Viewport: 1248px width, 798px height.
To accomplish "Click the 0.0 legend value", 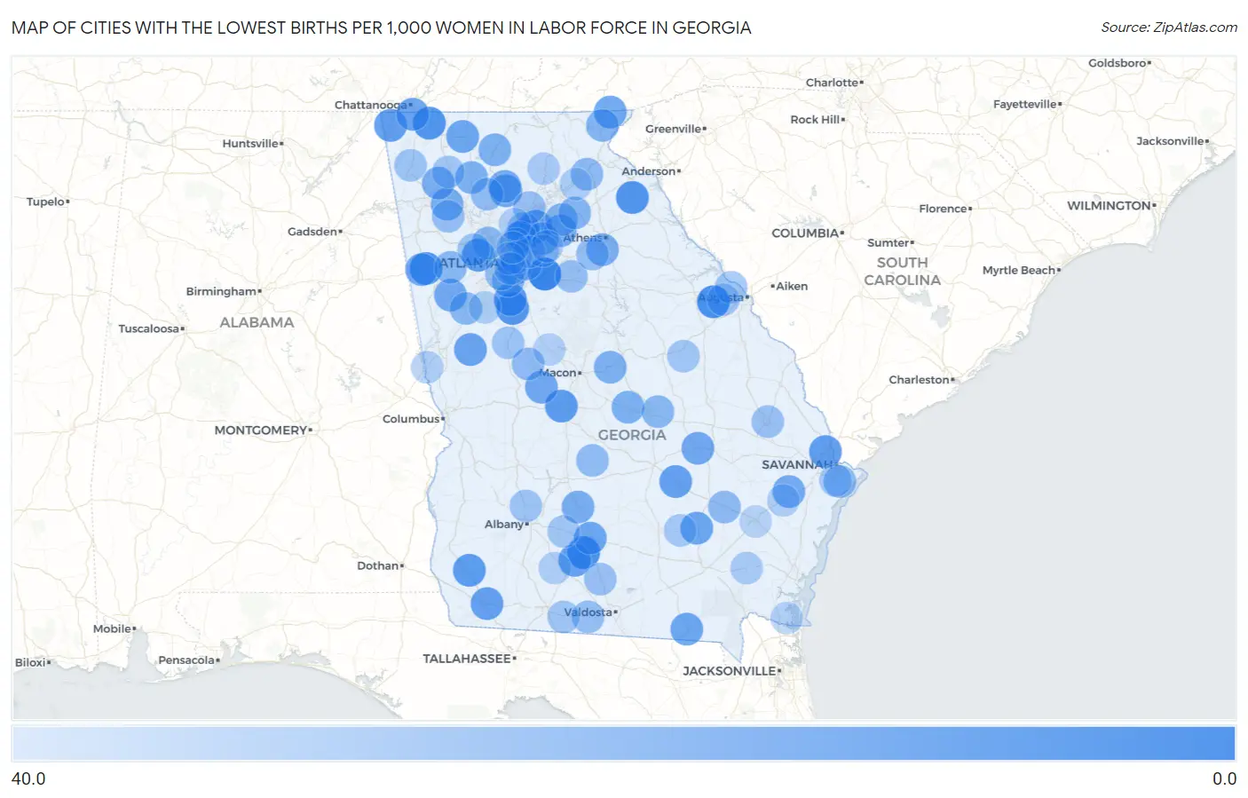I will point(1224,778).
